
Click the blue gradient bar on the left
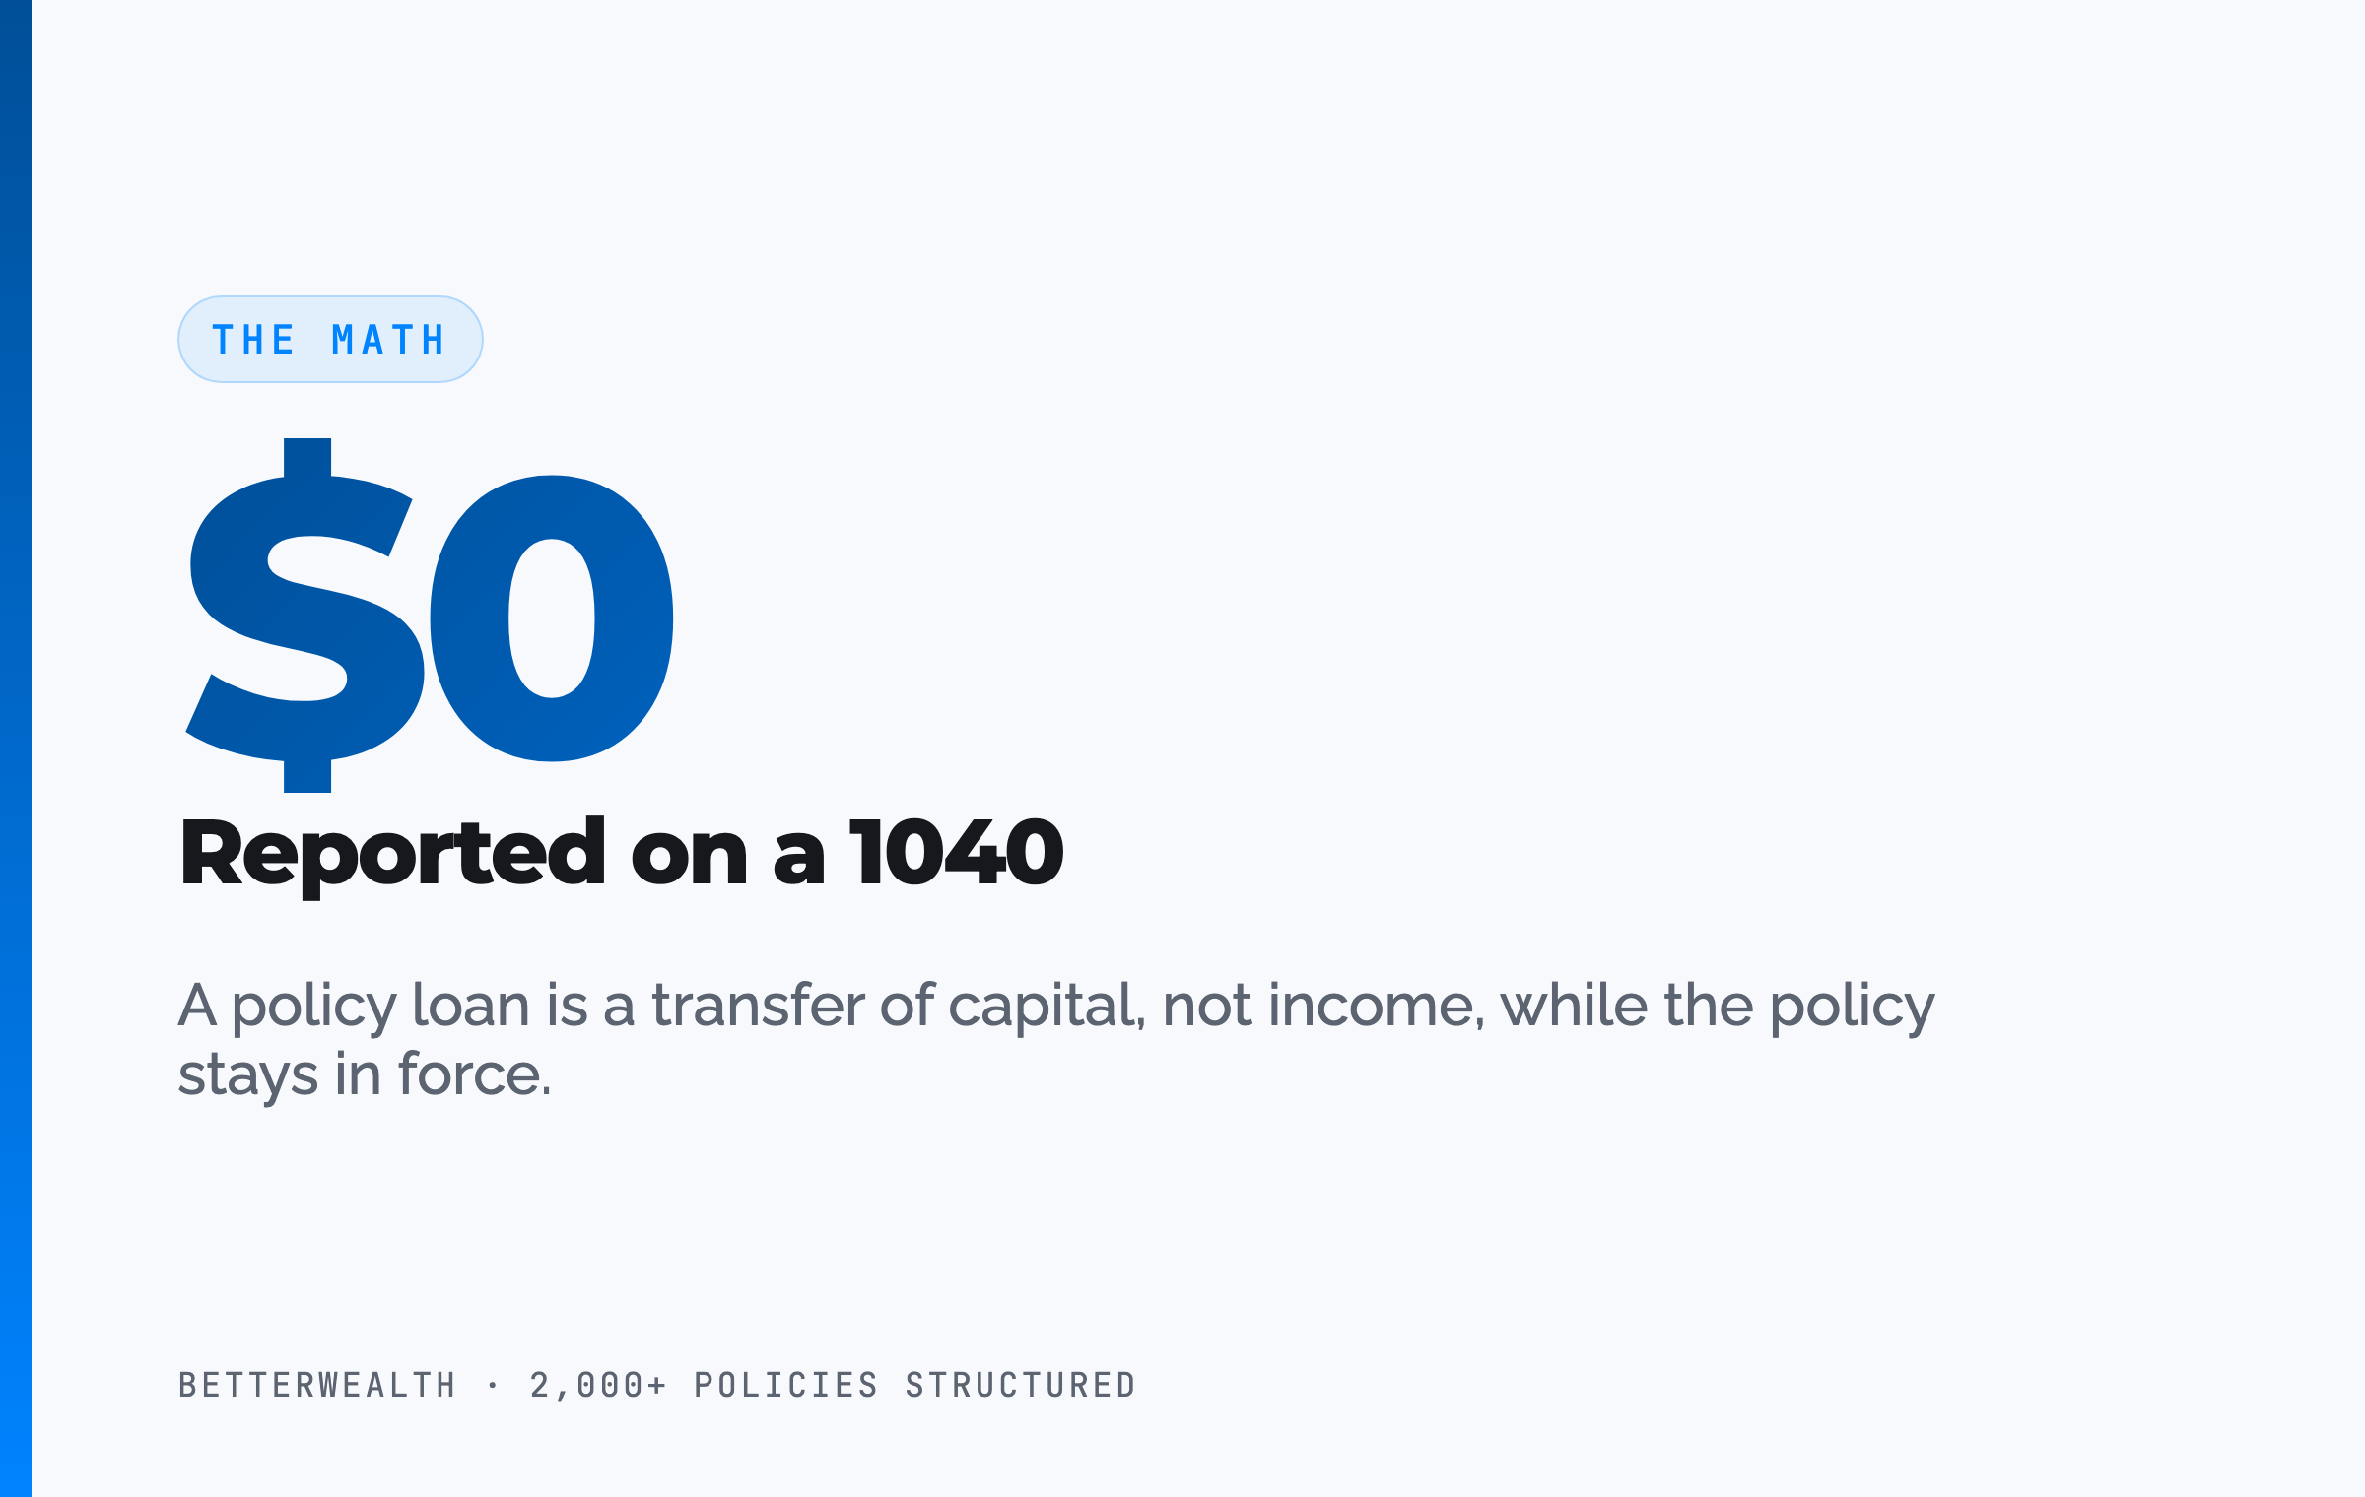(16, 748)
